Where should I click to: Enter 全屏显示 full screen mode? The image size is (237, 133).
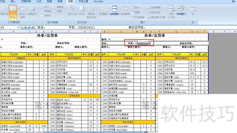tap(32, 11)
